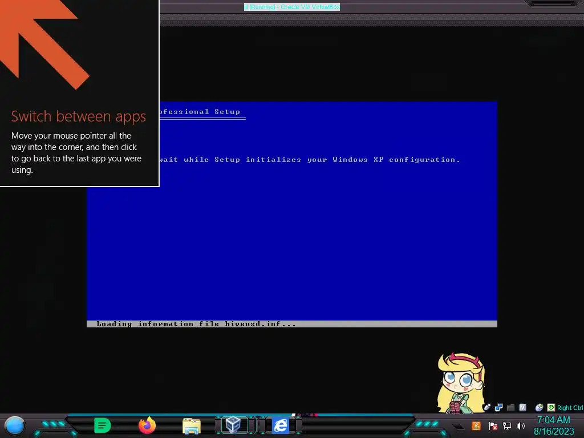Click the green arrow keyboard capture icon
Image resolution: width=584 pixels, height=438 pixels.
(x=551, y=407)
